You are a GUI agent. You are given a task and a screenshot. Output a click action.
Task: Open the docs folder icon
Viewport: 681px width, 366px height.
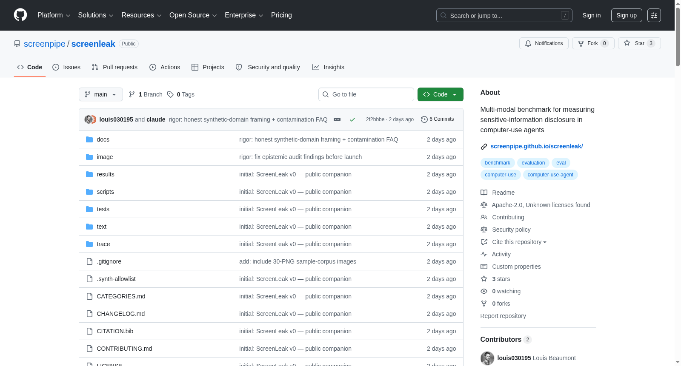[x=89, y=139]
